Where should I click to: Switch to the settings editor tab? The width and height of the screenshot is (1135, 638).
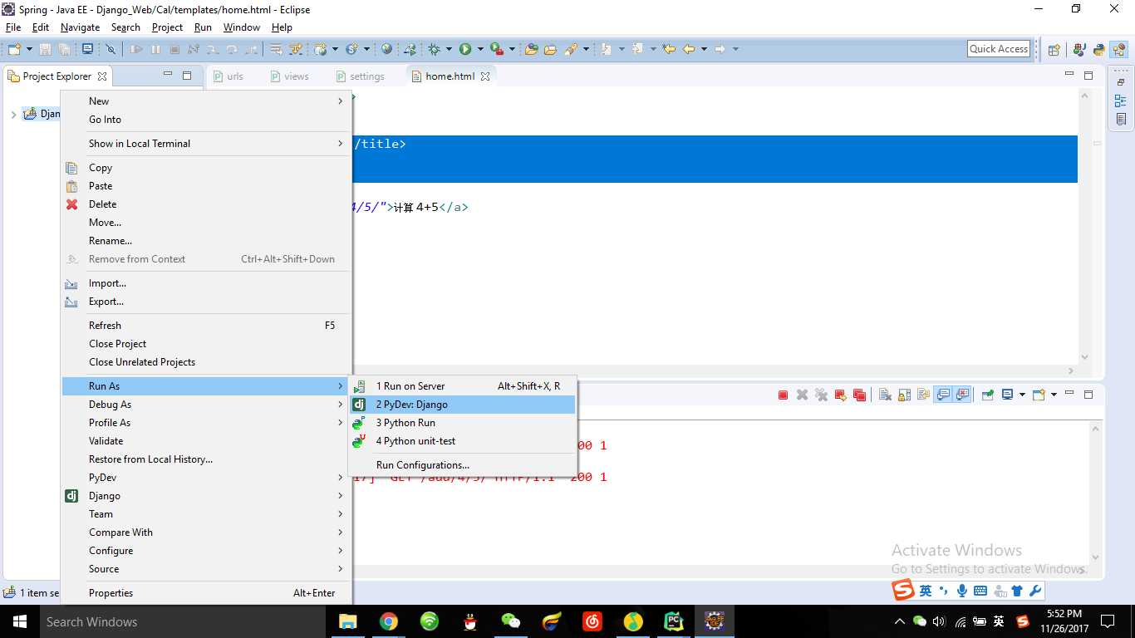361,76
